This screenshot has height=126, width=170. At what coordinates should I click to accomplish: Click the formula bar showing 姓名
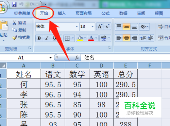click(x=125, y=58)
